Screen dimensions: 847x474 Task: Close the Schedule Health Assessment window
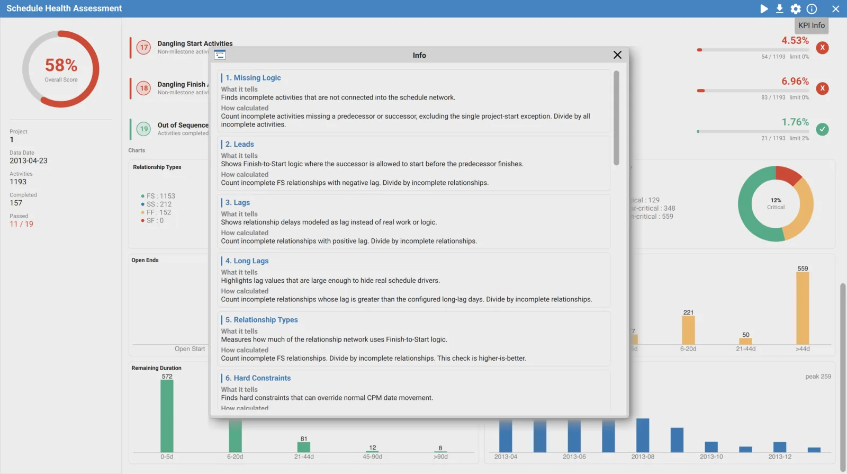[836, 8]
